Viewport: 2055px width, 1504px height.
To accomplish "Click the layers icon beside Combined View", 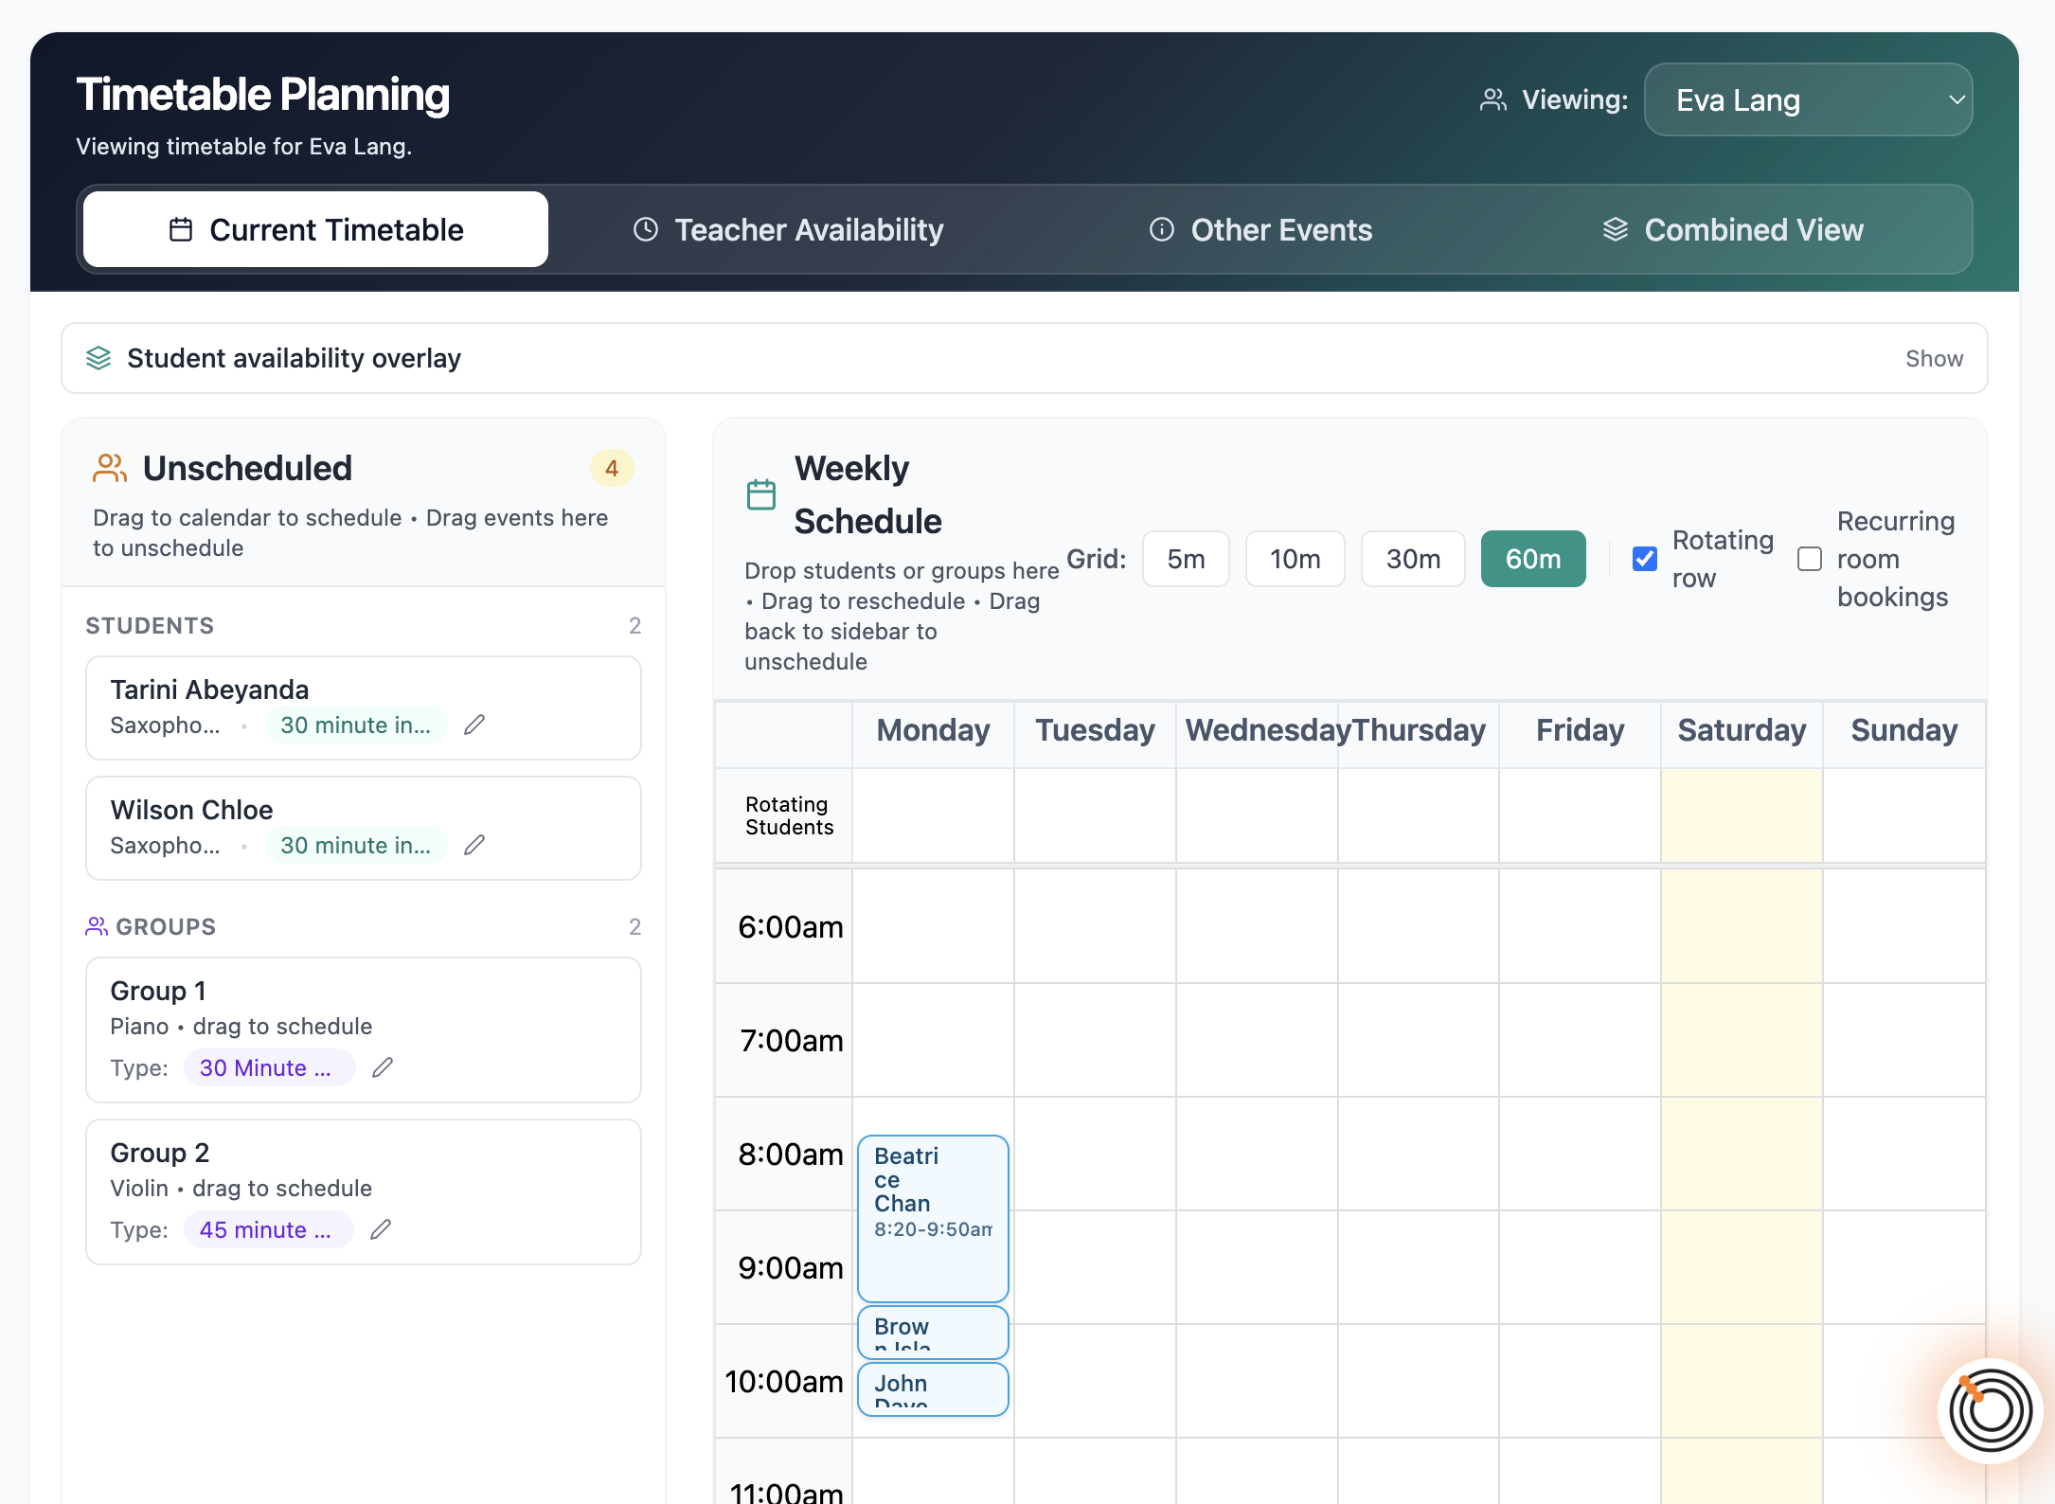I will (x=1616, y=229).
